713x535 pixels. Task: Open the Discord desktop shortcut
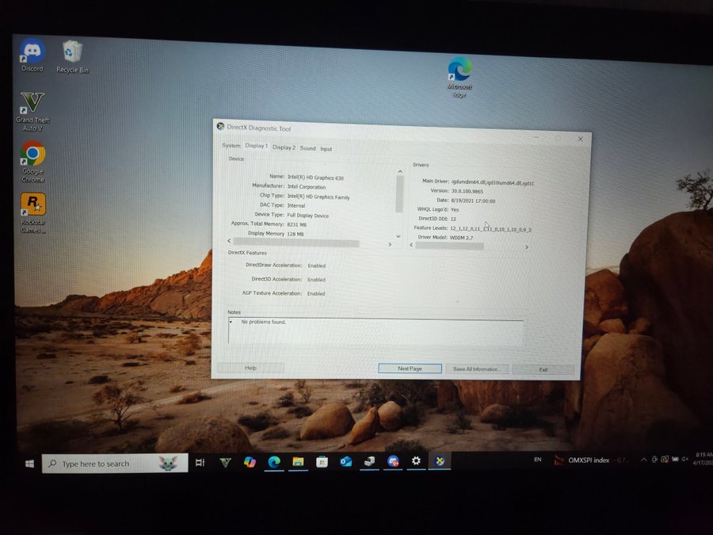(x=32, y=52)
